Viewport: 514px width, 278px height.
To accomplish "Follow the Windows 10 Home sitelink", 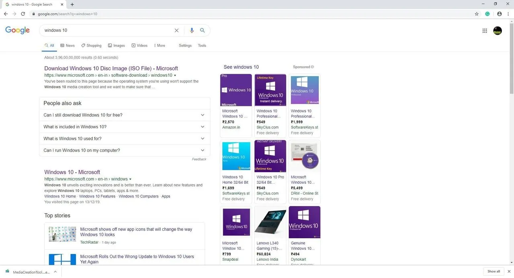I will coord(60,197).
